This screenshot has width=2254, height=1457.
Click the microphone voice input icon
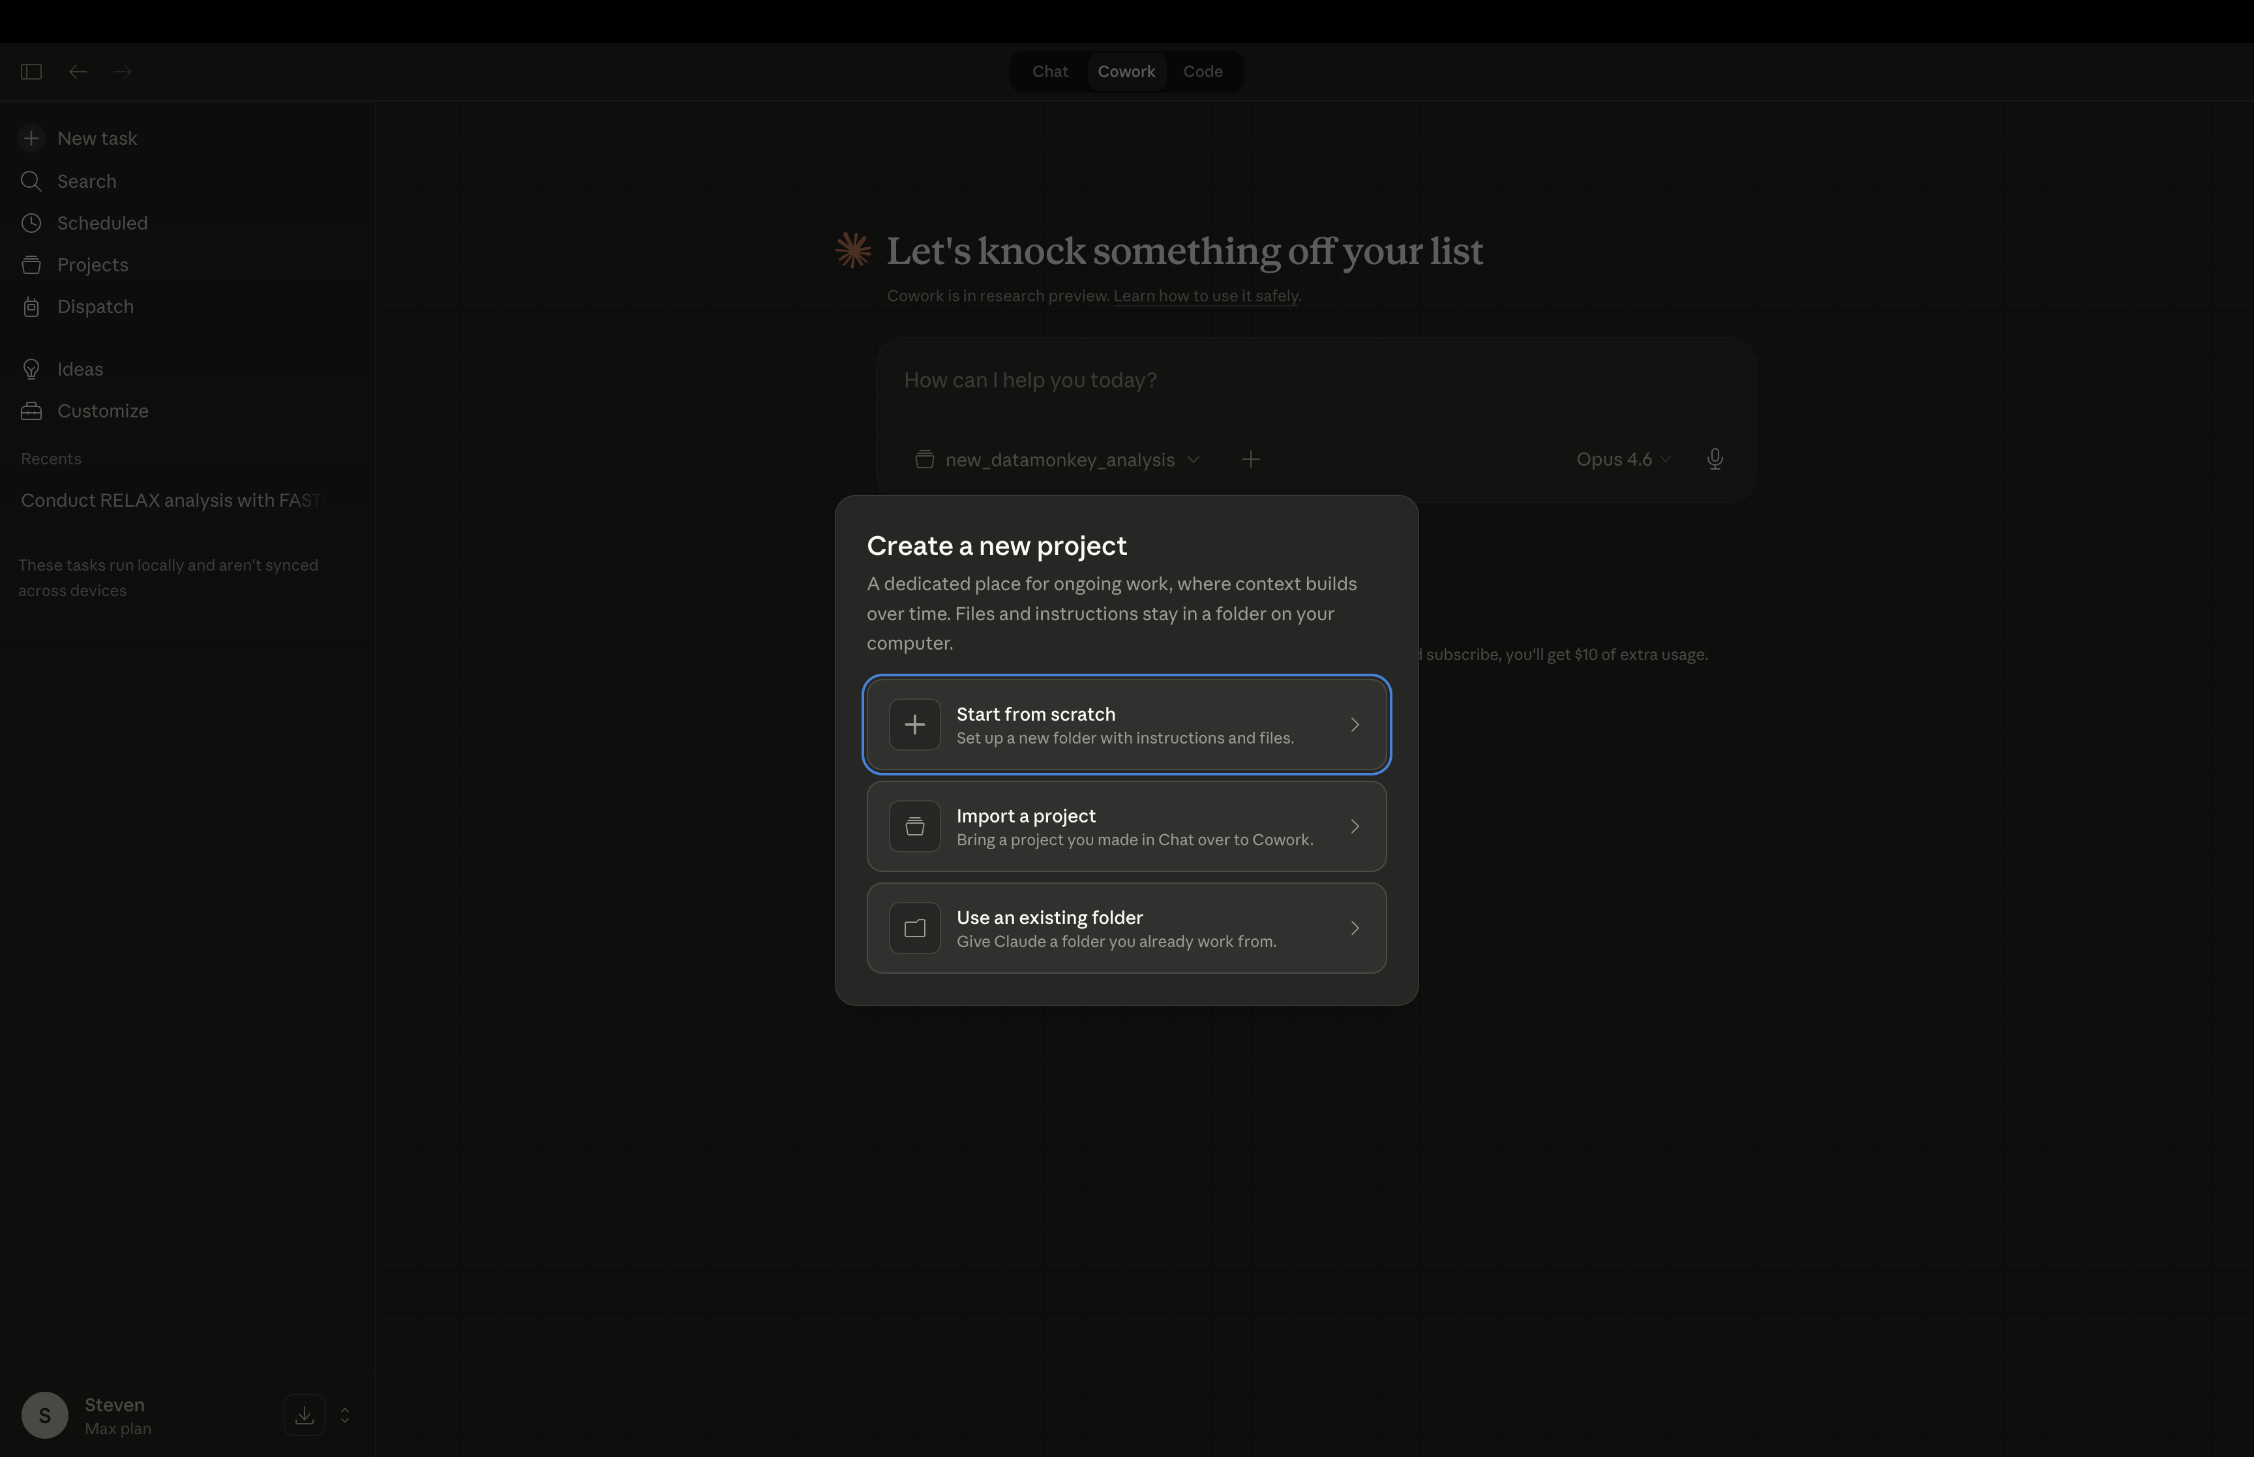pos(1714,460)
